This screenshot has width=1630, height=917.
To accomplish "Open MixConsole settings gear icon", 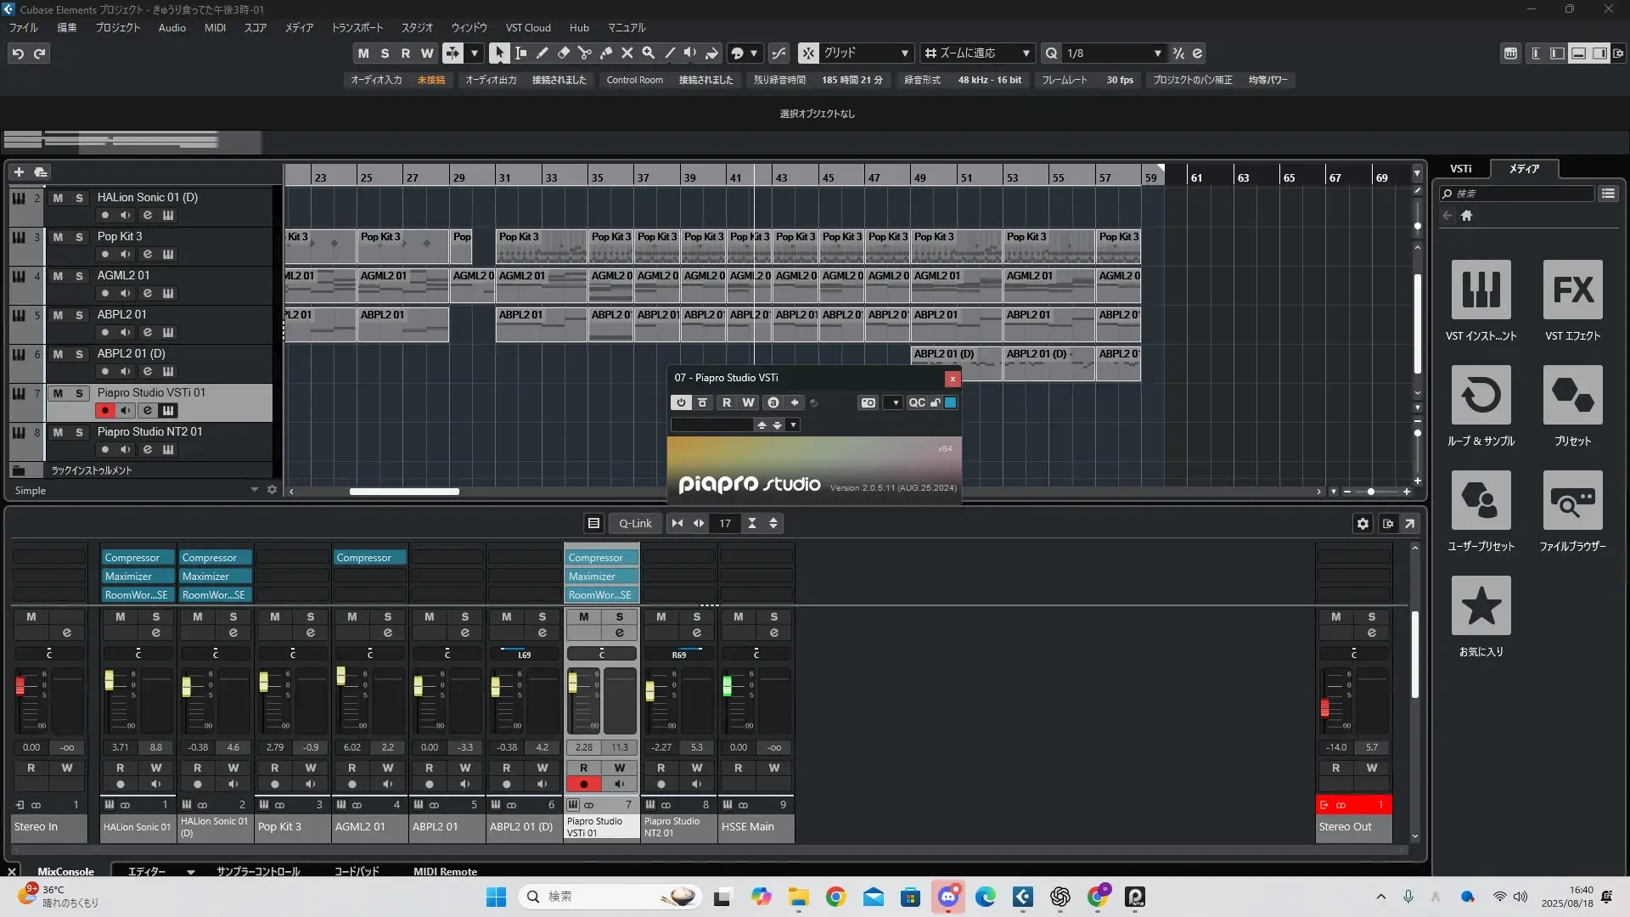I will [x=1363, y=524].
